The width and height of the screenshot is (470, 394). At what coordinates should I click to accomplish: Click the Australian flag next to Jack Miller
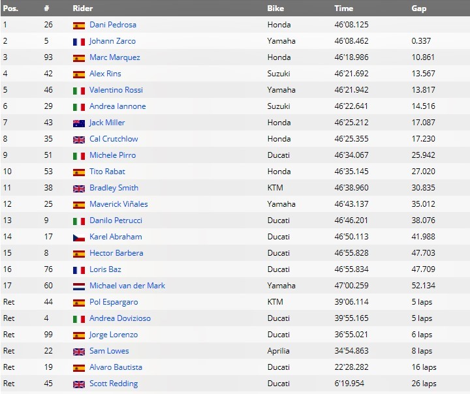78,123
